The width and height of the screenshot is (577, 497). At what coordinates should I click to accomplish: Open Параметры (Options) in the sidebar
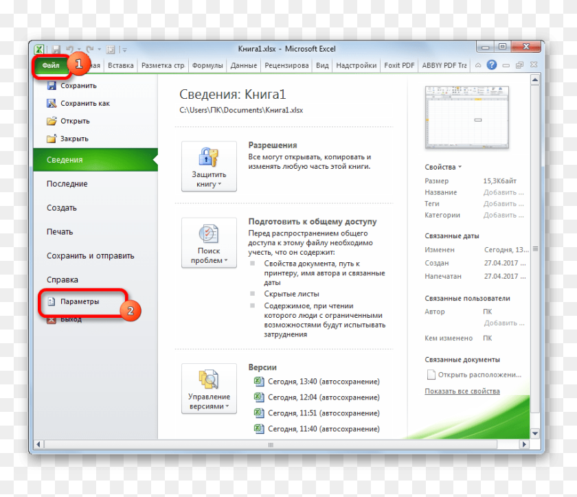point(79,301)
